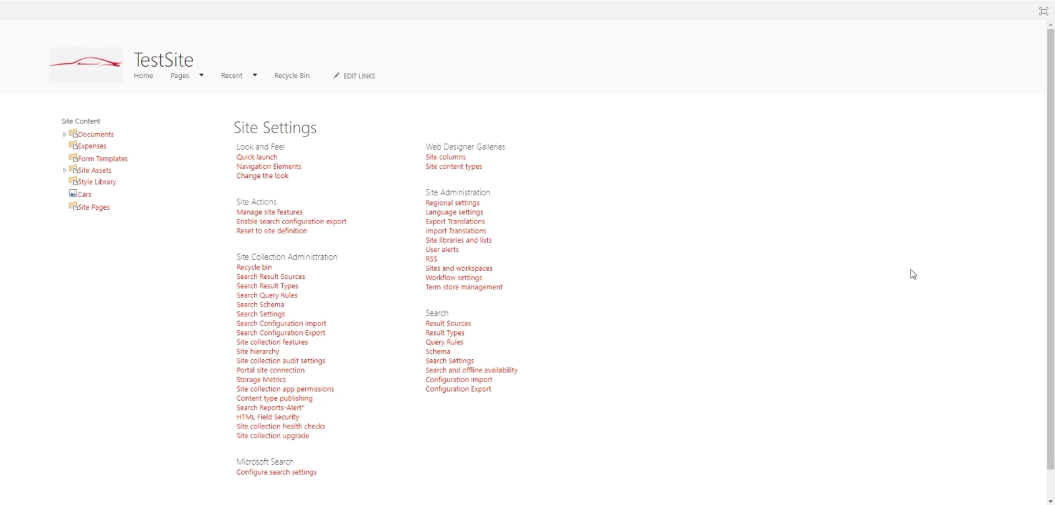Viewport: 1055px width, 505px height.
Task: Open HTML Field Security link
Action: pos(268,417)
